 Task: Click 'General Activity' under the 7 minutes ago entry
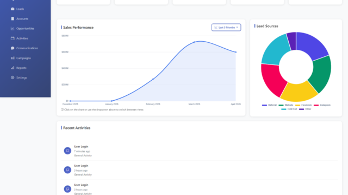83,155
